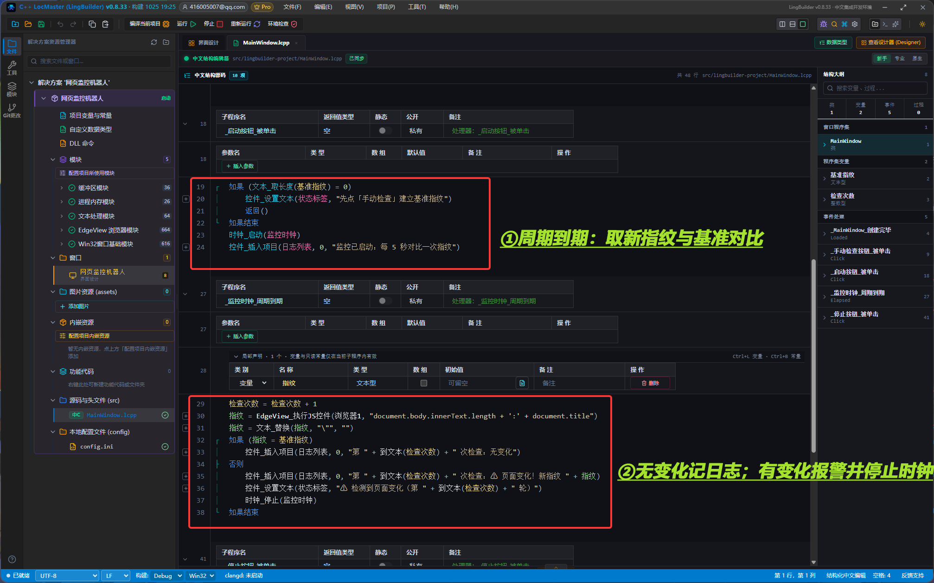Click the open folder toolbar icon
The width and height of the screenshot is (934, 583).
coord(28,24)
